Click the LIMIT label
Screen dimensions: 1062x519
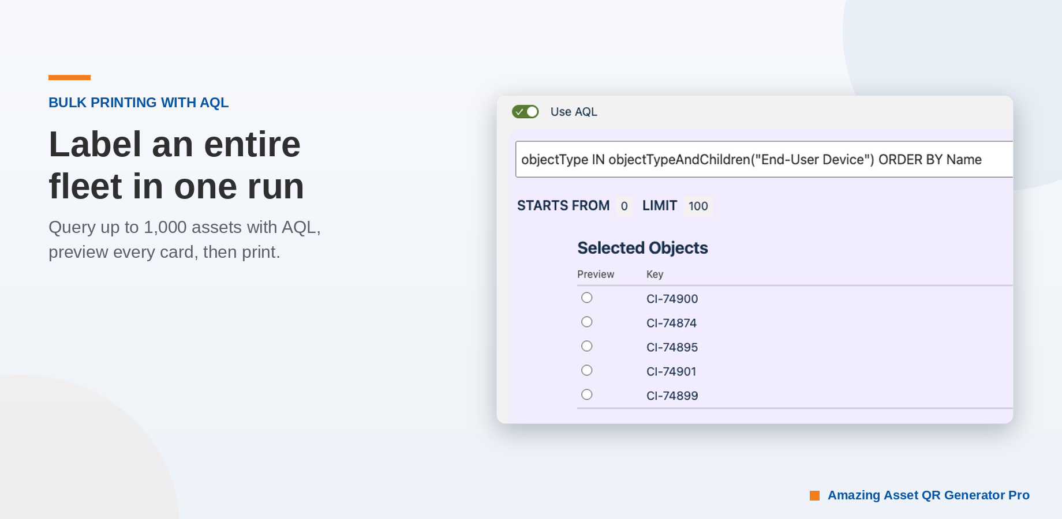(x=660, y=206)
